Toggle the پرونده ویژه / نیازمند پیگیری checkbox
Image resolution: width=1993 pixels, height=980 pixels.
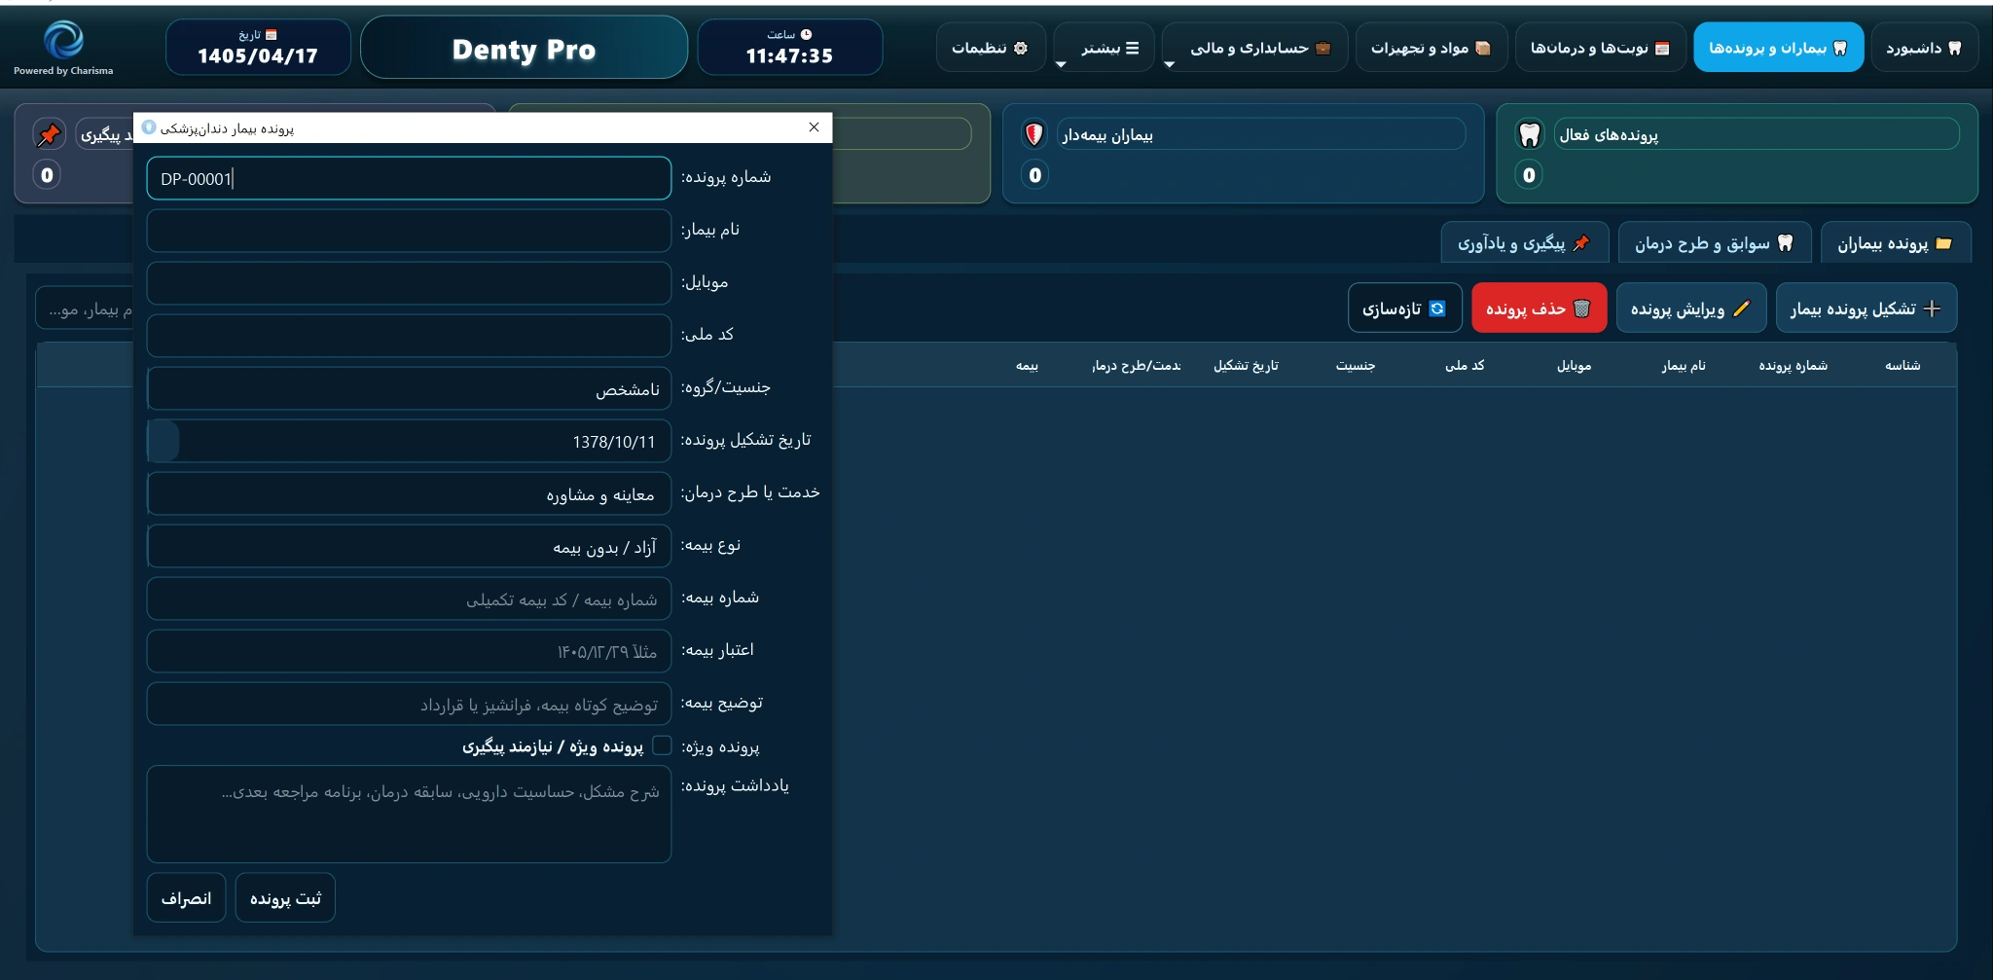click(662, 745)
